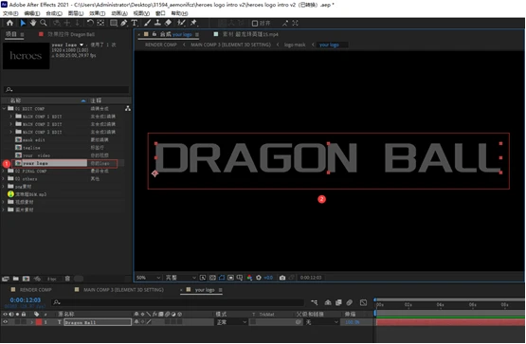Select the Roto Brush tool
This screenshot has height=344, width=526.
pos(181,23)
